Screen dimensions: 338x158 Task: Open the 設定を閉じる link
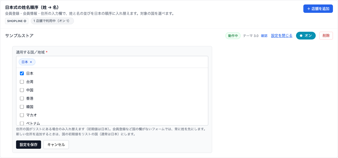tap(281, 35)
